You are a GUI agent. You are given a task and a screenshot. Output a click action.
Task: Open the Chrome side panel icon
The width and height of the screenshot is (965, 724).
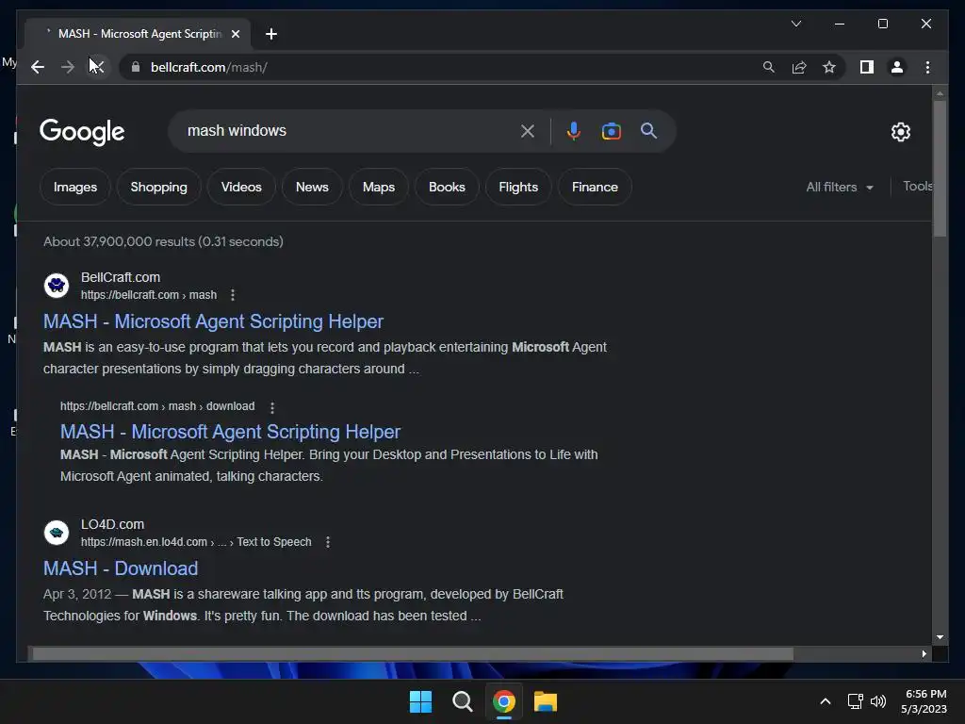point(867,67)
